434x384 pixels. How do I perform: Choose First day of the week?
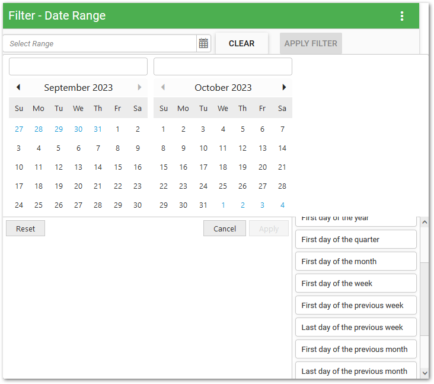(x=356, y=283)
